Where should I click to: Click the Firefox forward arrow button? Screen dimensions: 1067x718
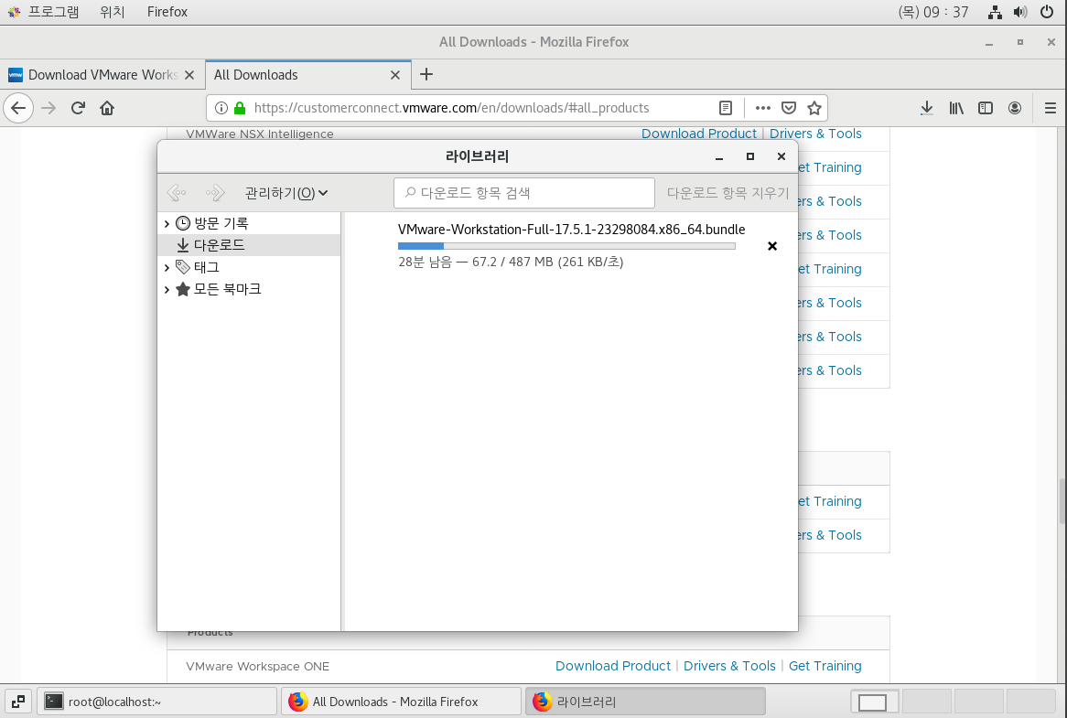(x=48, y=108)
